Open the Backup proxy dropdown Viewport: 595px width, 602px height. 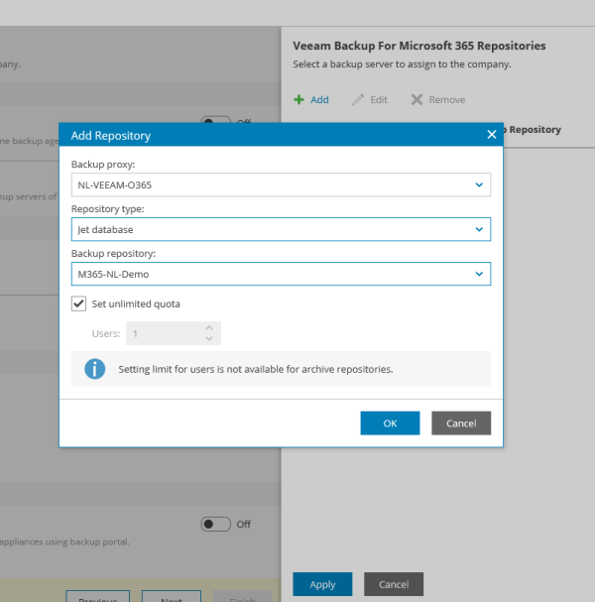281,185
